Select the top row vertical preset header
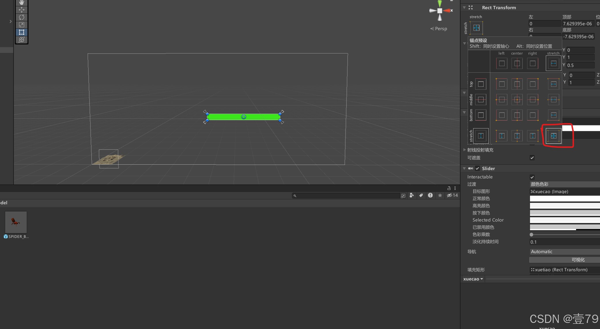This screenshot has height=329, width=600. (x=481, y=84)
